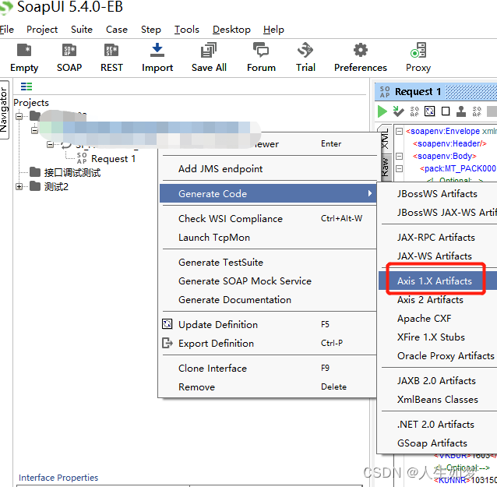Click the SOAP new project icon
Image resolution: width=497 pixels, height=487 pixels.
tap(69, 50)
